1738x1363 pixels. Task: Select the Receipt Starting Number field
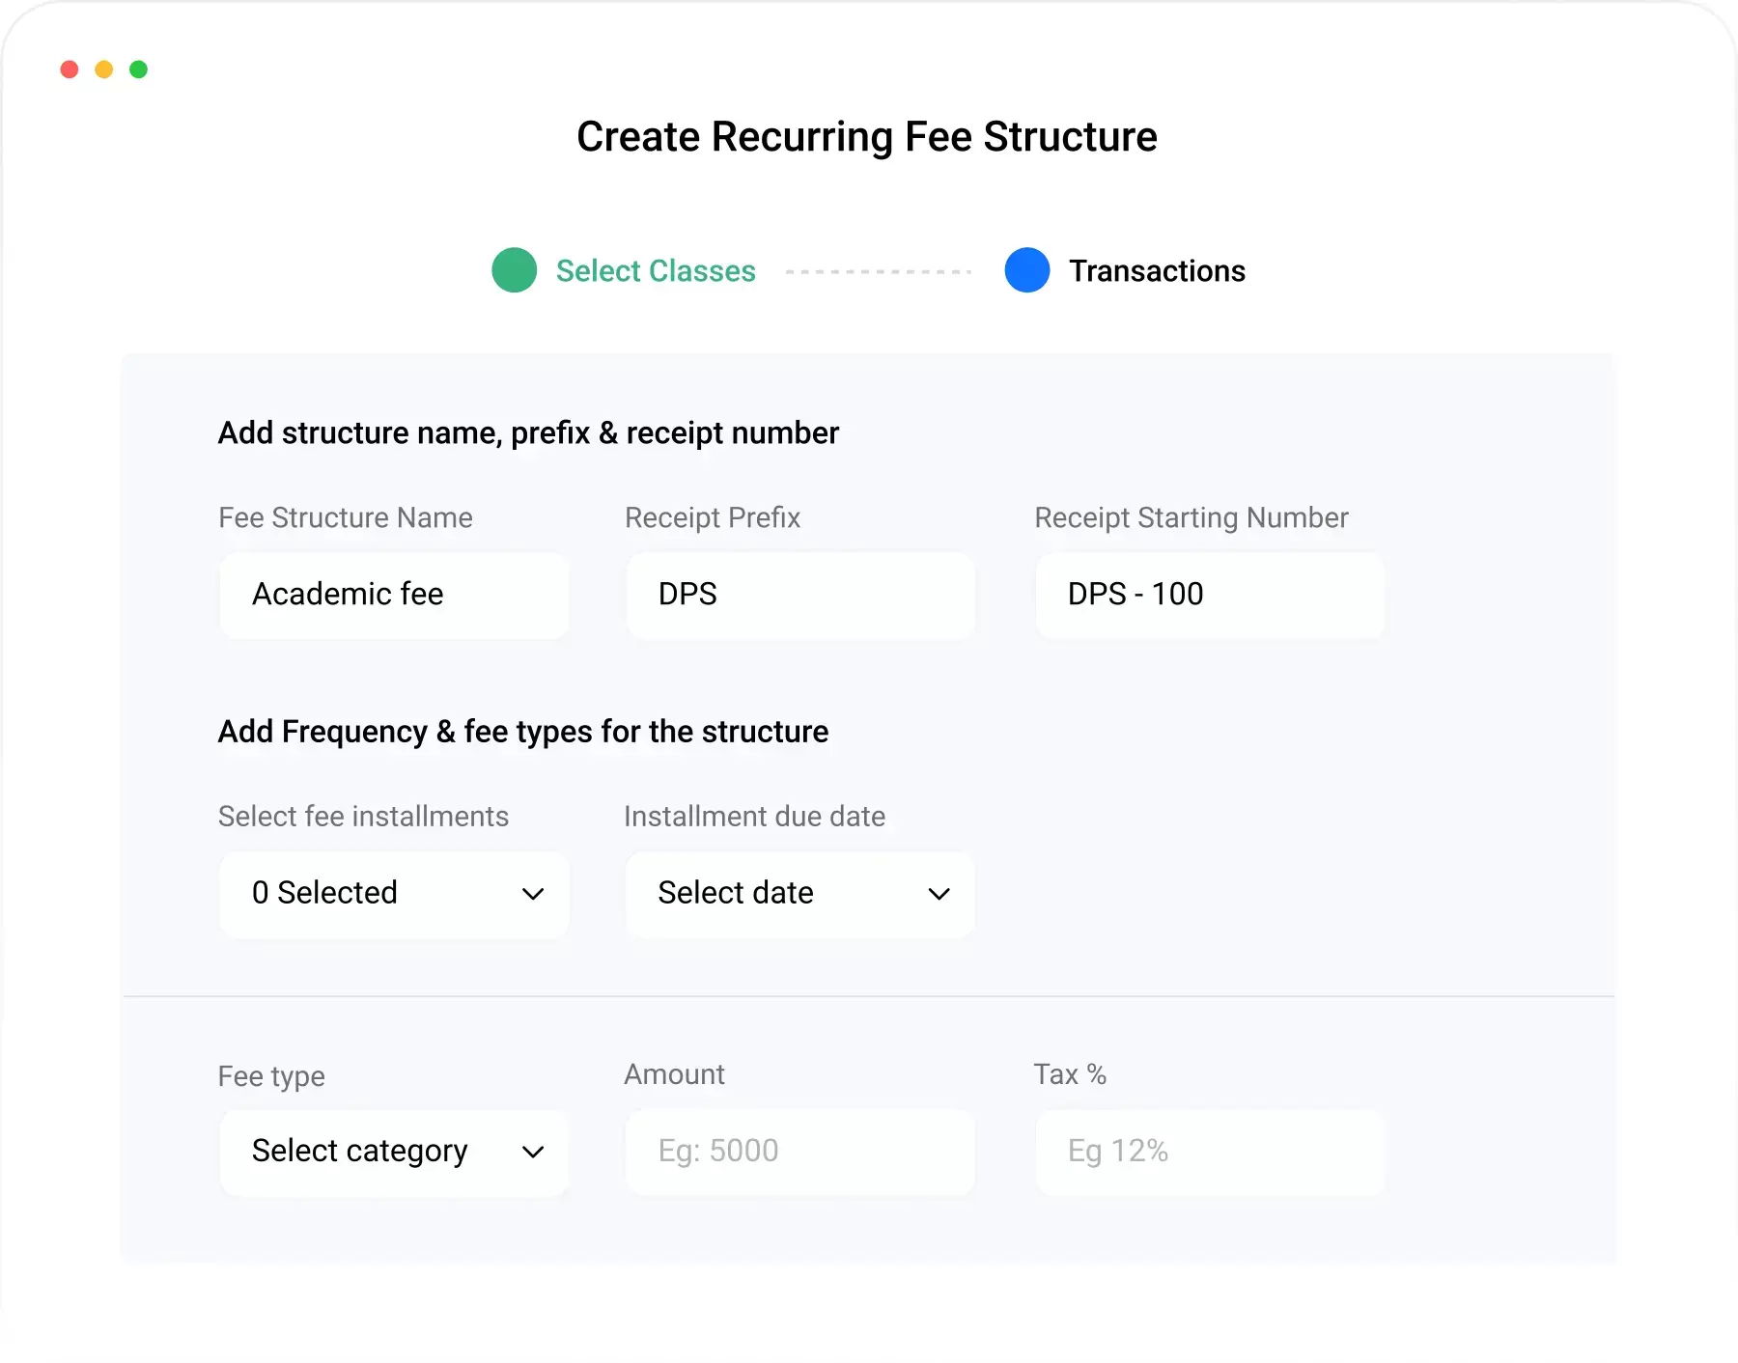point(1209,595)
